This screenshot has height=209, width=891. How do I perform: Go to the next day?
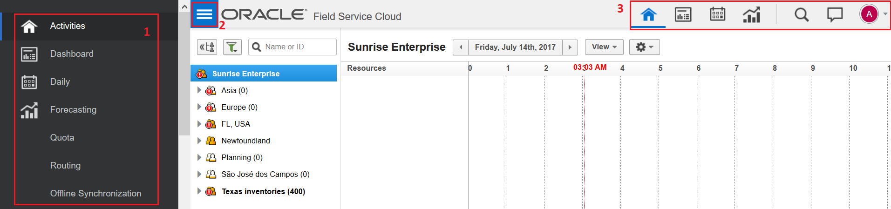pos(570,47)
